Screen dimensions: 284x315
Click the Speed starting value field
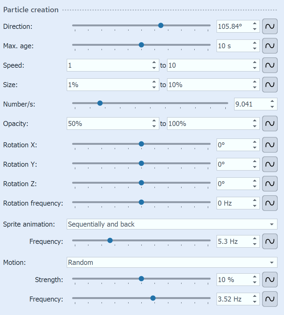pos(110,66)
